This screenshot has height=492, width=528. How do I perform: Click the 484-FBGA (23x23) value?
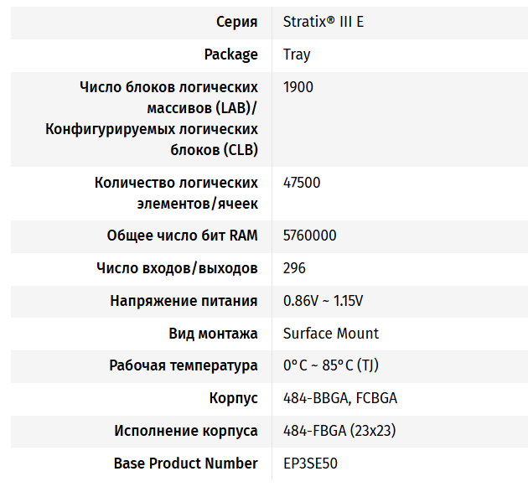coord(339,431)
